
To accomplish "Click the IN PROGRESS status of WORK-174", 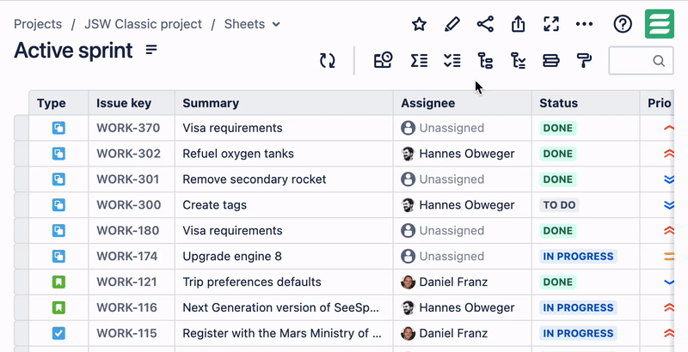I will point(578,256).
